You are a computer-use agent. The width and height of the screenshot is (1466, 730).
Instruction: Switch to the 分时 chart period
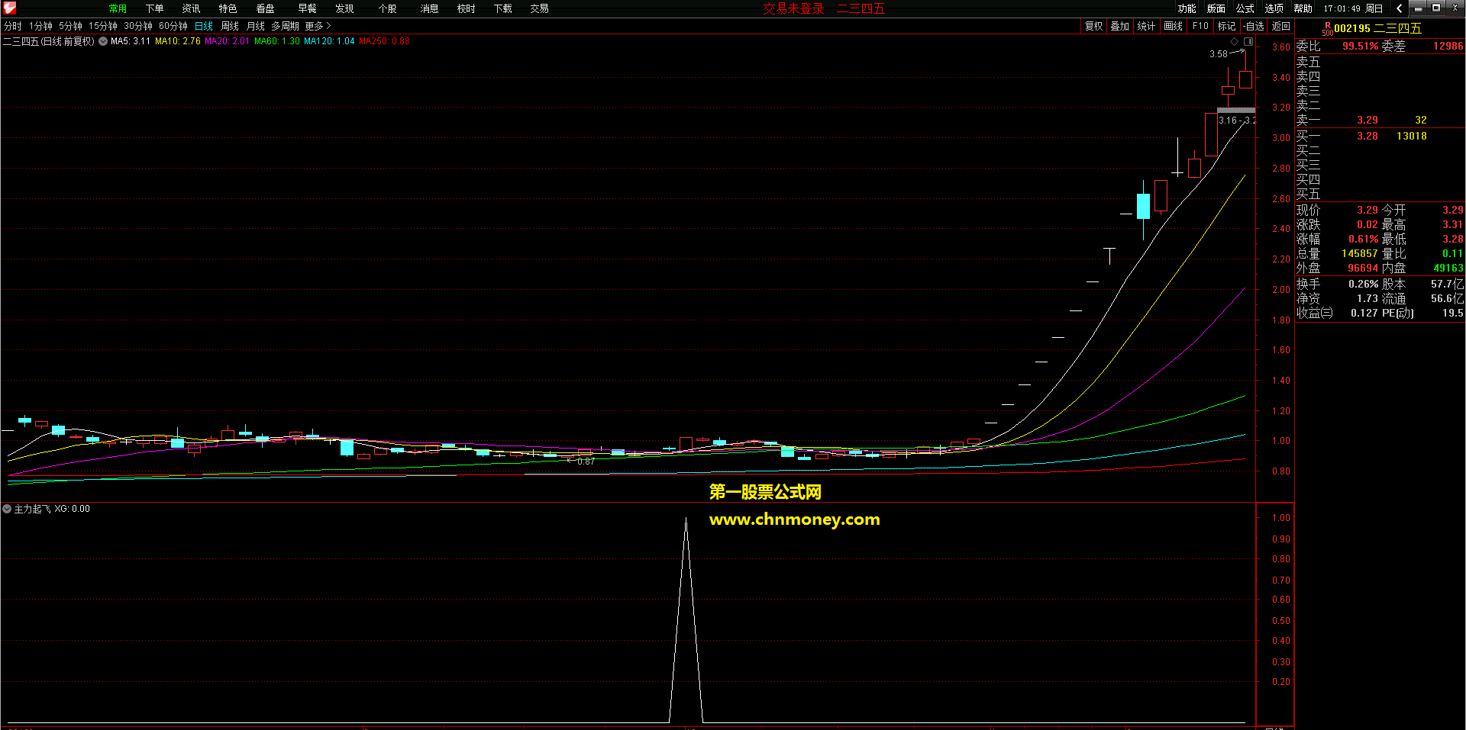(13, 26)
